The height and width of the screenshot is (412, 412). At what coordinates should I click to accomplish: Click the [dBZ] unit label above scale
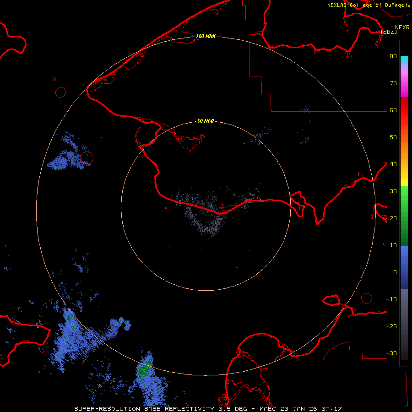[x=389, y=32]
